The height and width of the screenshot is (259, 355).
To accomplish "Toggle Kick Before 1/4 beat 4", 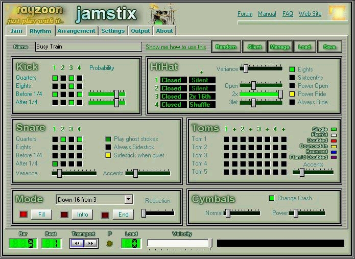I will pos(80,95).
